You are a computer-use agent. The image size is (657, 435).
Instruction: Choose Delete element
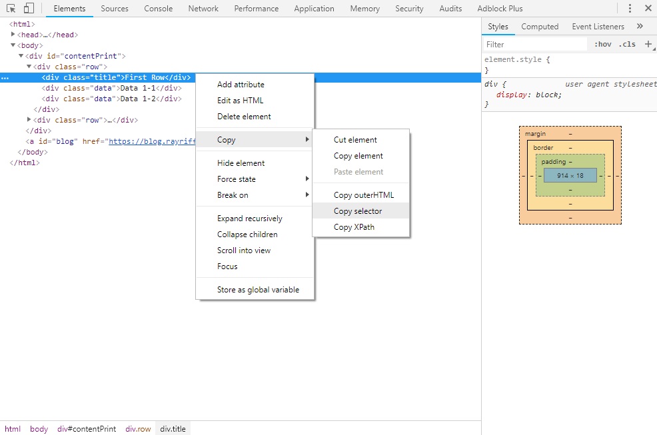tap(255, 116)
